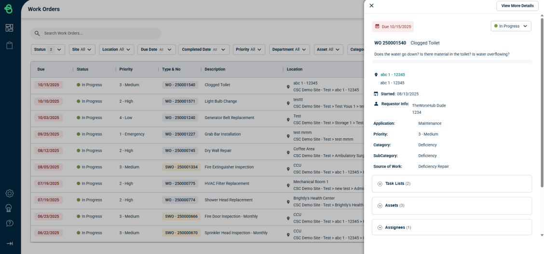Expand the Task Lists (2) section
The height and width of the screenshot is (254, 544).
click(x=452, y=184)
